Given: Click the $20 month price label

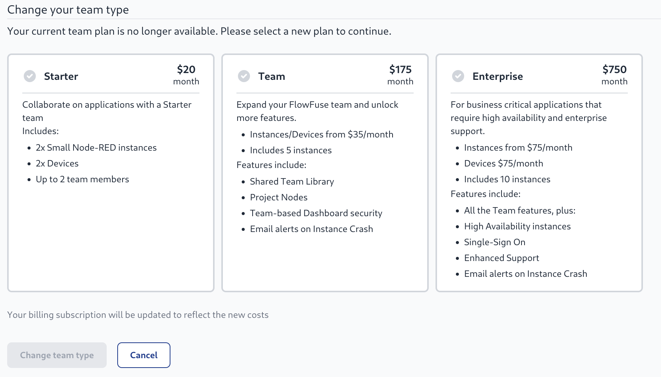Looking at the screenshot, I should click(x=186, y=75).
